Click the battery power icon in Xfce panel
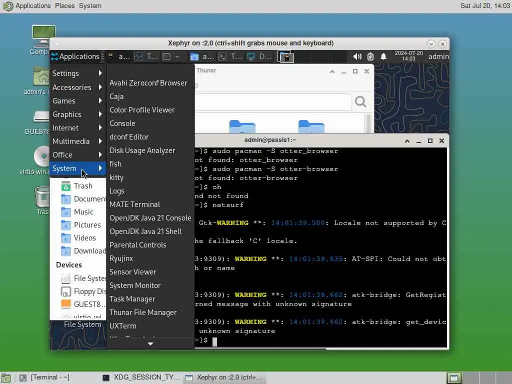The width and height of the screenshot is (512, 384). pos(370,56)
